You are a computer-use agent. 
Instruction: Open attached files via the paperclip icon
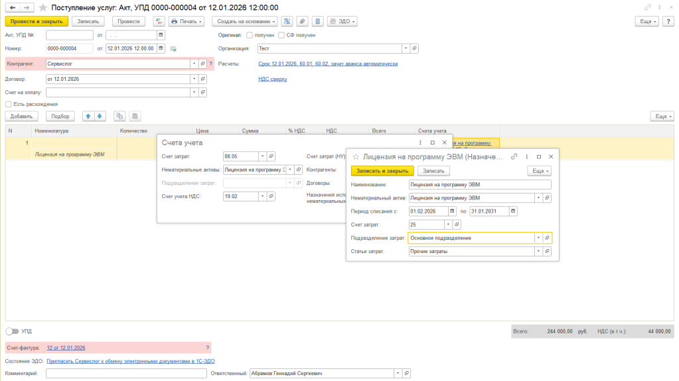[302, 21]
